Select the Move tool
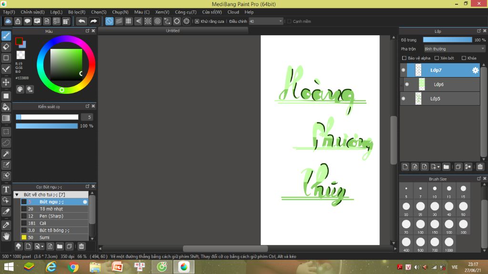The width and height of the screenshot is (488, 274). [x=6, y=82]
